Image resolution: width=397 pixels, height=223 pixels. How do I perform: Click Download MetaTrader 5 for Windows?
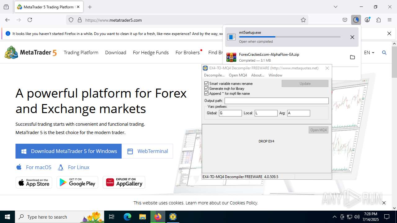tap(69, 151)
